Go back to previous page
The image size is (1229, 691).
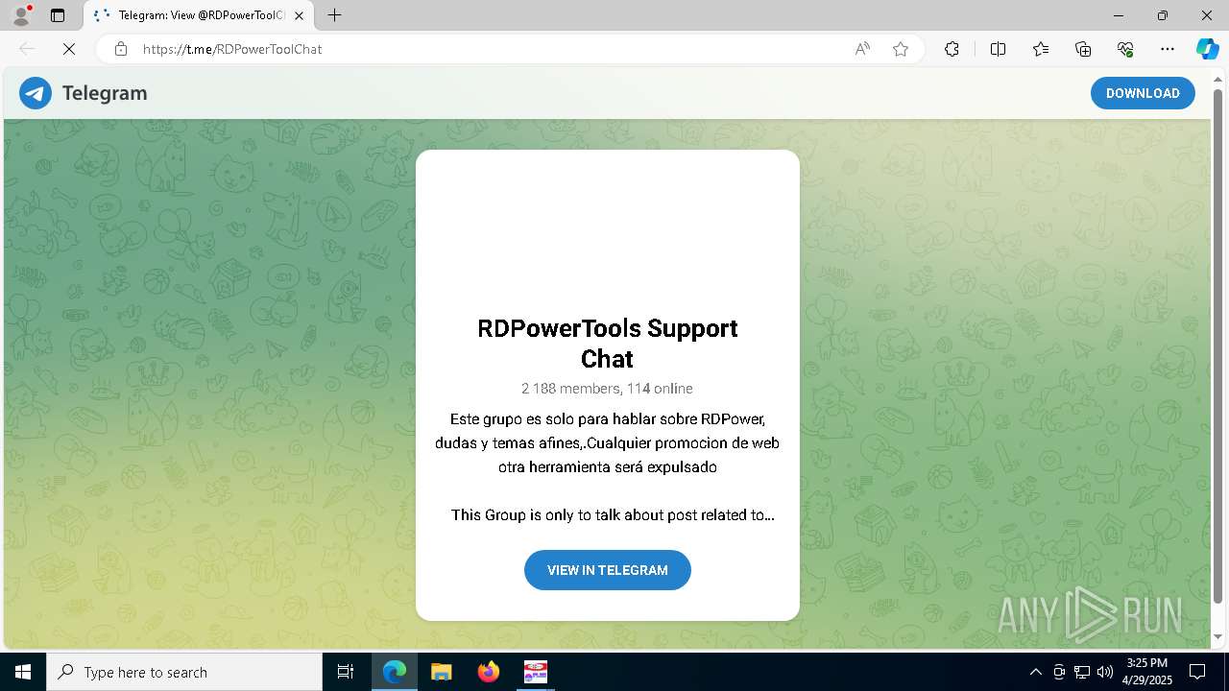(27, 49)
